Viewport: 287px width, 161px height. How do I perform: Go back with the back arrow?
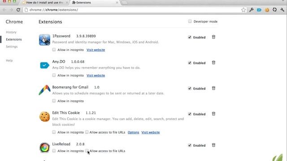coord(4,10)
